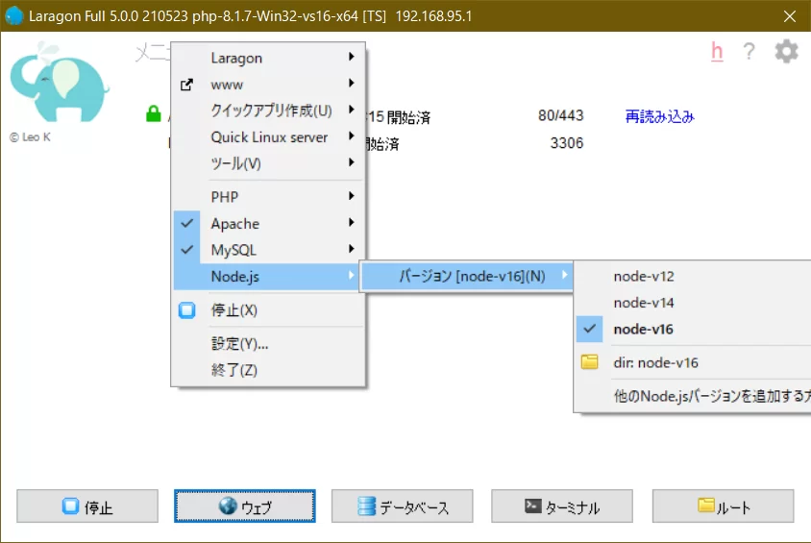Click 他のNode.jsバージョンを追加する entry
This screenshot has height=543, width=811.
[x=694, y=396]
